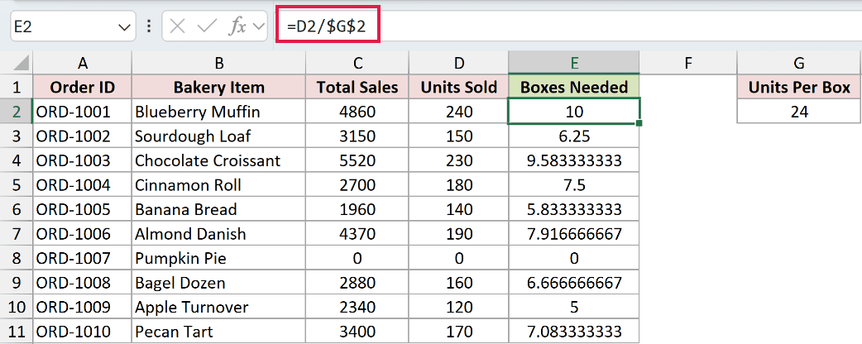The image size is (862, 344).
Task: Select column E header
Action: [x=574, y=63]
